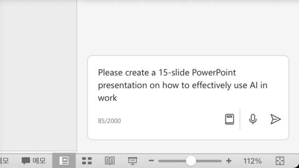The width and height of the screenshot is (299, 168).
Task: Open zoom dialog via 112% value
Action: click(252, 161)
